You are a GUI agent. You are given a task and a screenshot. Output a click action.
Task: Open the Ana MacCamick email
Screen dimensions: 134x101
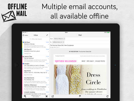click(x=36, y=80)
